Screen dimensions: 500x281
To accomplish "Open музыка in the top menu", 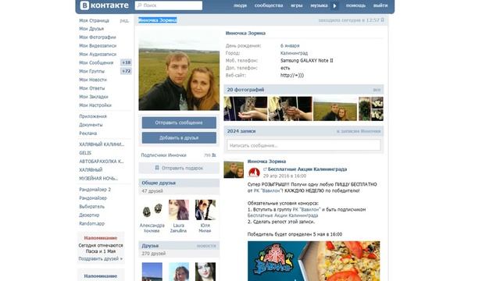I will (319, 5).
